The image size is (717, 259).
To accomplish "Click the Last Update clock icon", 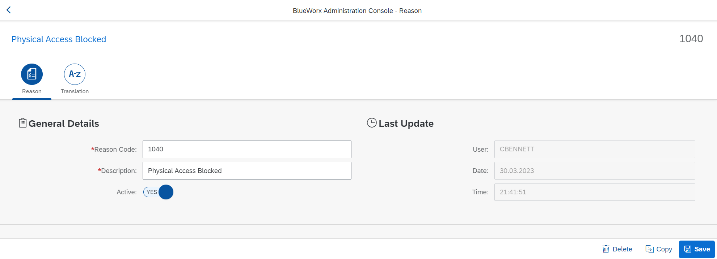I will coord(372,123).
